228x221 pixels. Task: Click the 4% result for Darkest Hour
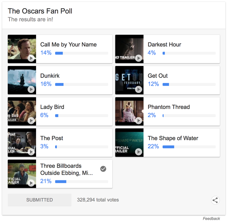coord(152,53)
